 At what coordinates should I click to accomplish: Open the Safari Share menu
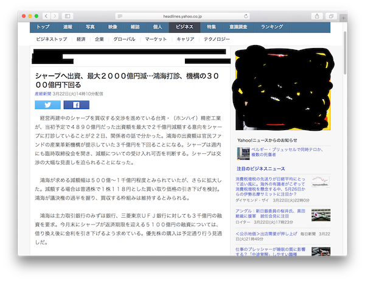click(x=317, y=16)
